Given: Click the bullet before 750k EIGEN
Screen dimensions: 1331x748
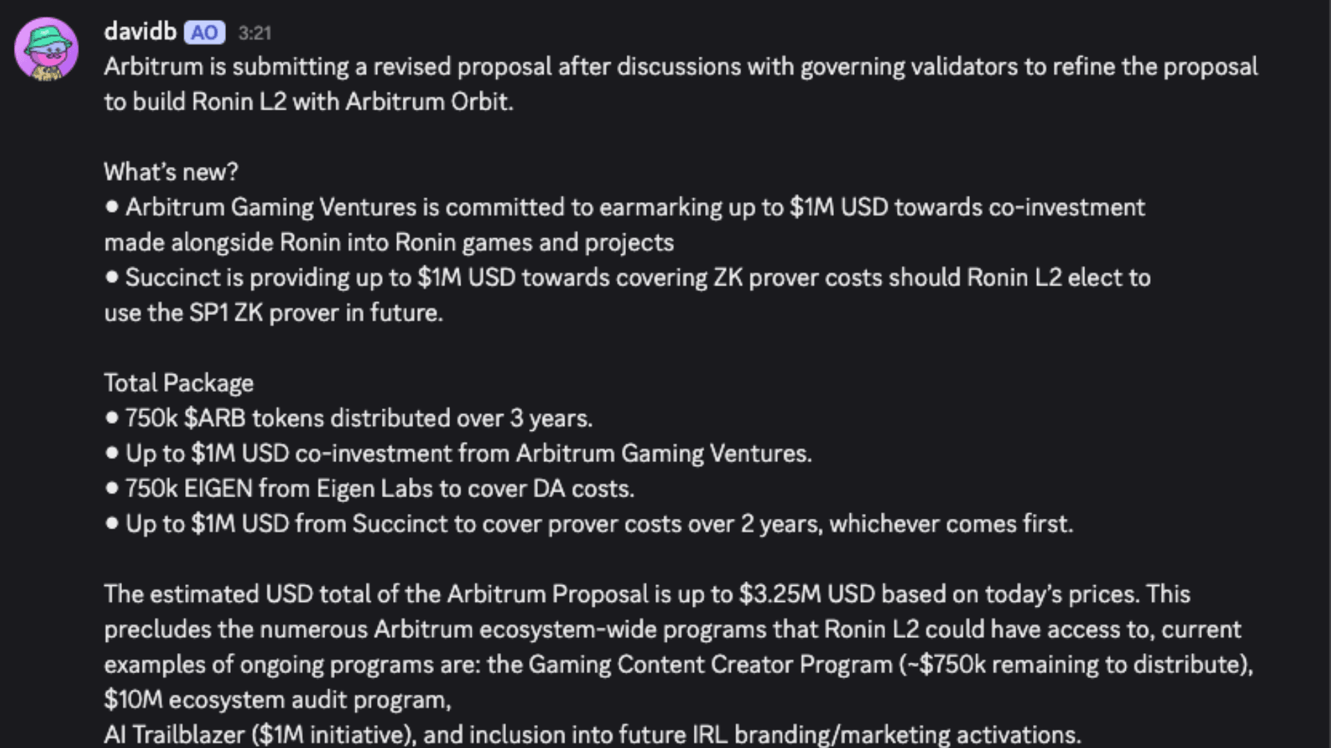Looking at the screenshot, I should pyautogui.click(x=112, y=488).
